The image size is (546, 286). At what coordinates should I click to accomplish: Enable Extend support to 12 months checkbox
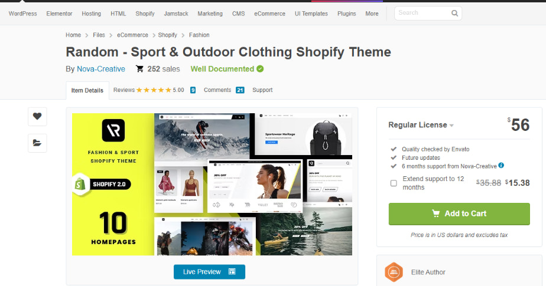click(394, 183)
